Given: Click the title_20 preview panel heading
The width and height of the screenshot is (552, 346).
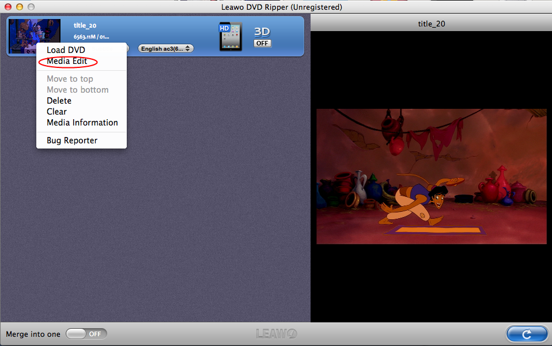Looking at the screenshot, I should point(431,24).
